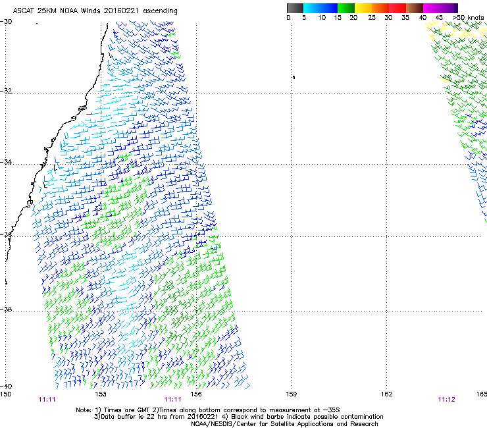
Task: Pick the red 30-35 knots color segment
Action: pyautogui.click(x=397, y=8)
